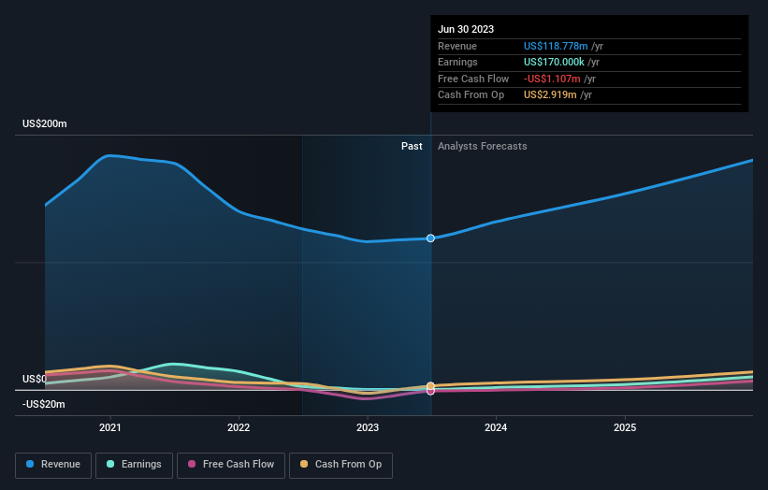Click the -US$1.107m free cash flow value
Image resolution: width=768 pixels, height=490 pixels.
552,79
